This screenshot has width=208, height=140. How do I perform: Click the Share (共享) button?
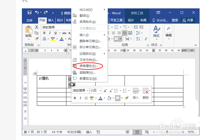pos(188,20)
